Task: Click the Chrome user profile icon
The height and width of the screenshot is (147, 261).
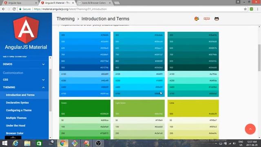Action: click(238, 2)
